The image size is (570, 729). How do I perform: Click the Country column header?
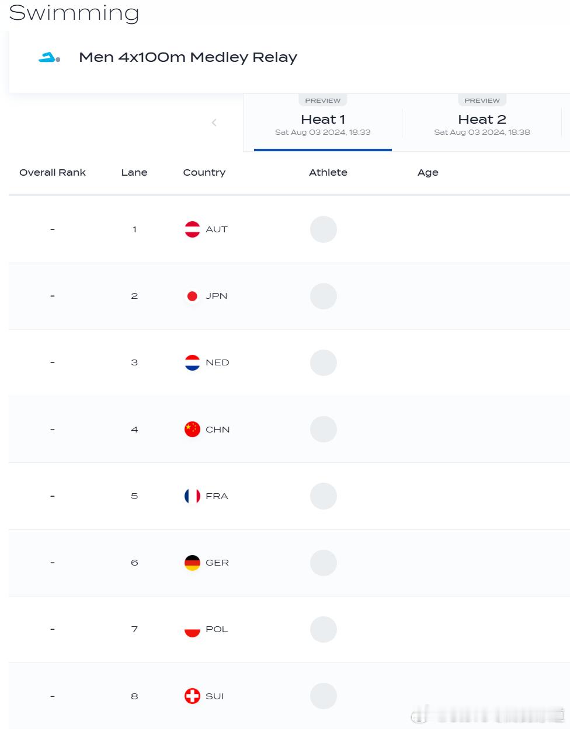coord(204,173)
